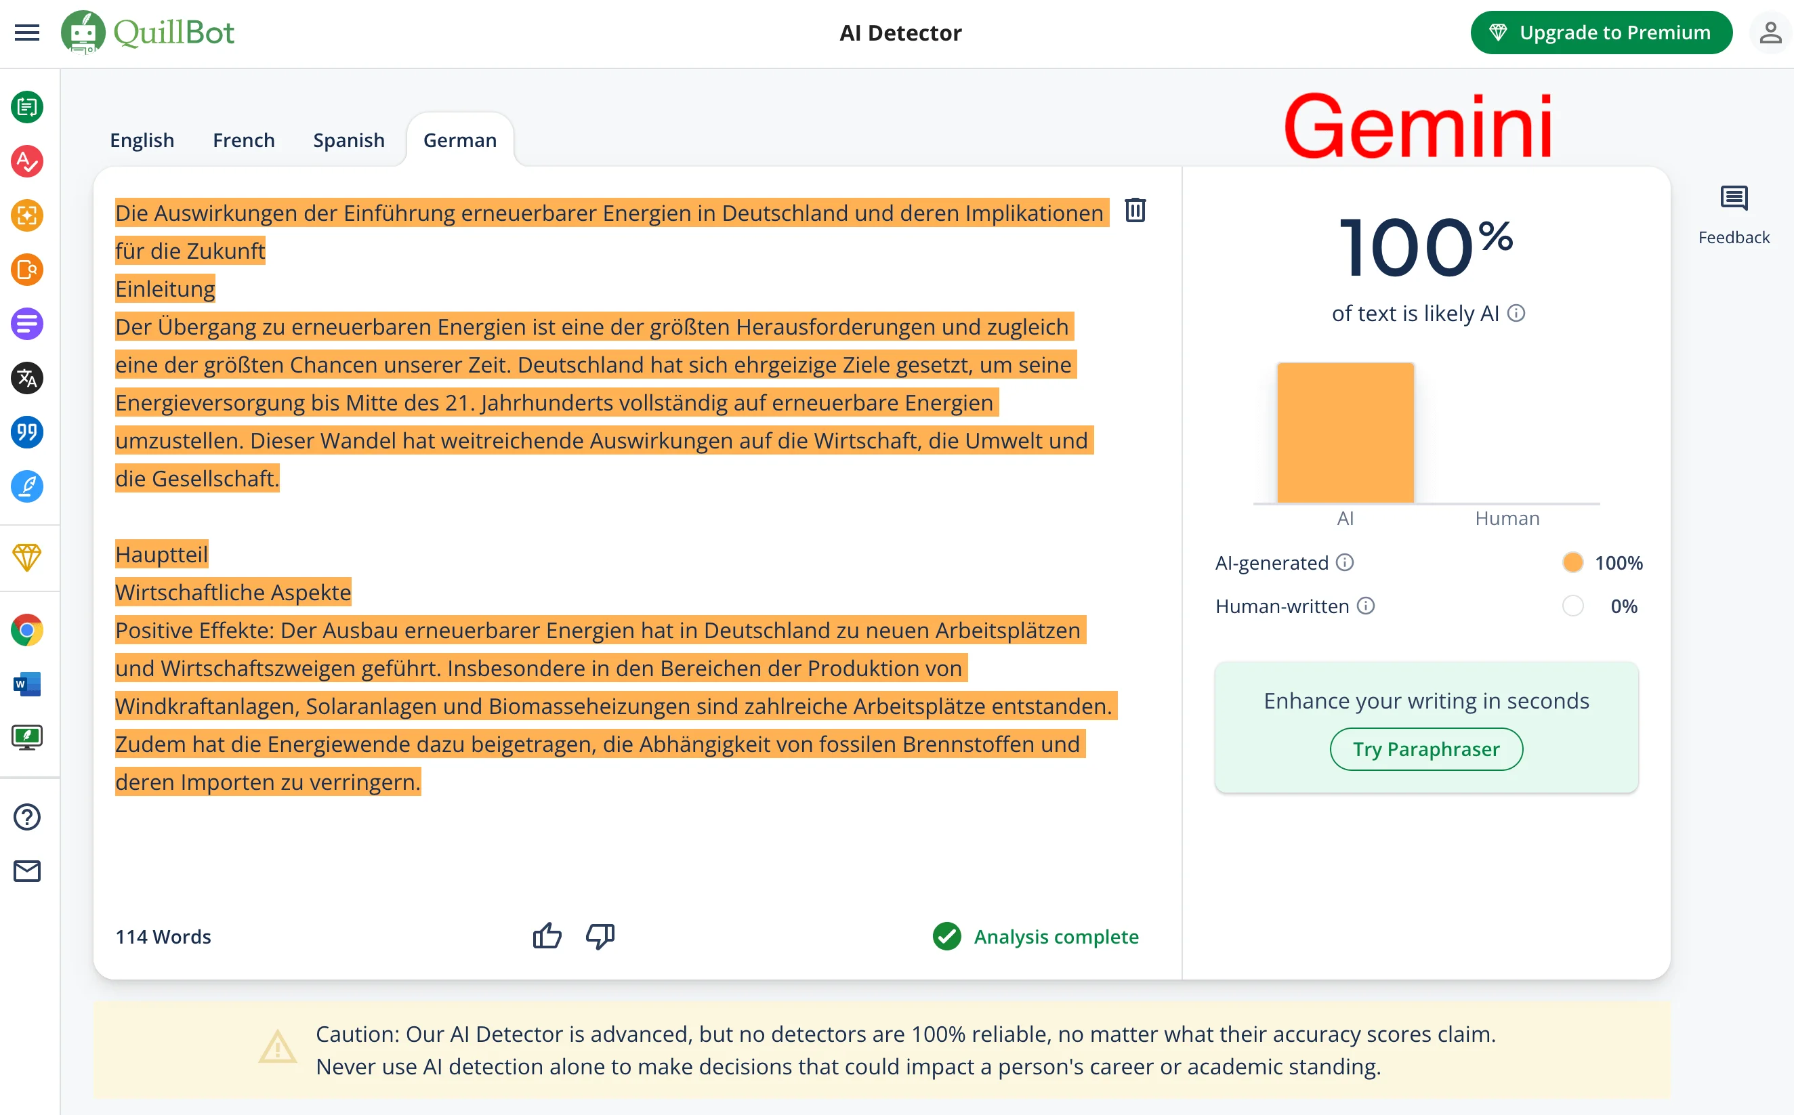This screenshot has height=1115, width=1794.
Task: Open the Contact mail icon
Action: point(27,871)
